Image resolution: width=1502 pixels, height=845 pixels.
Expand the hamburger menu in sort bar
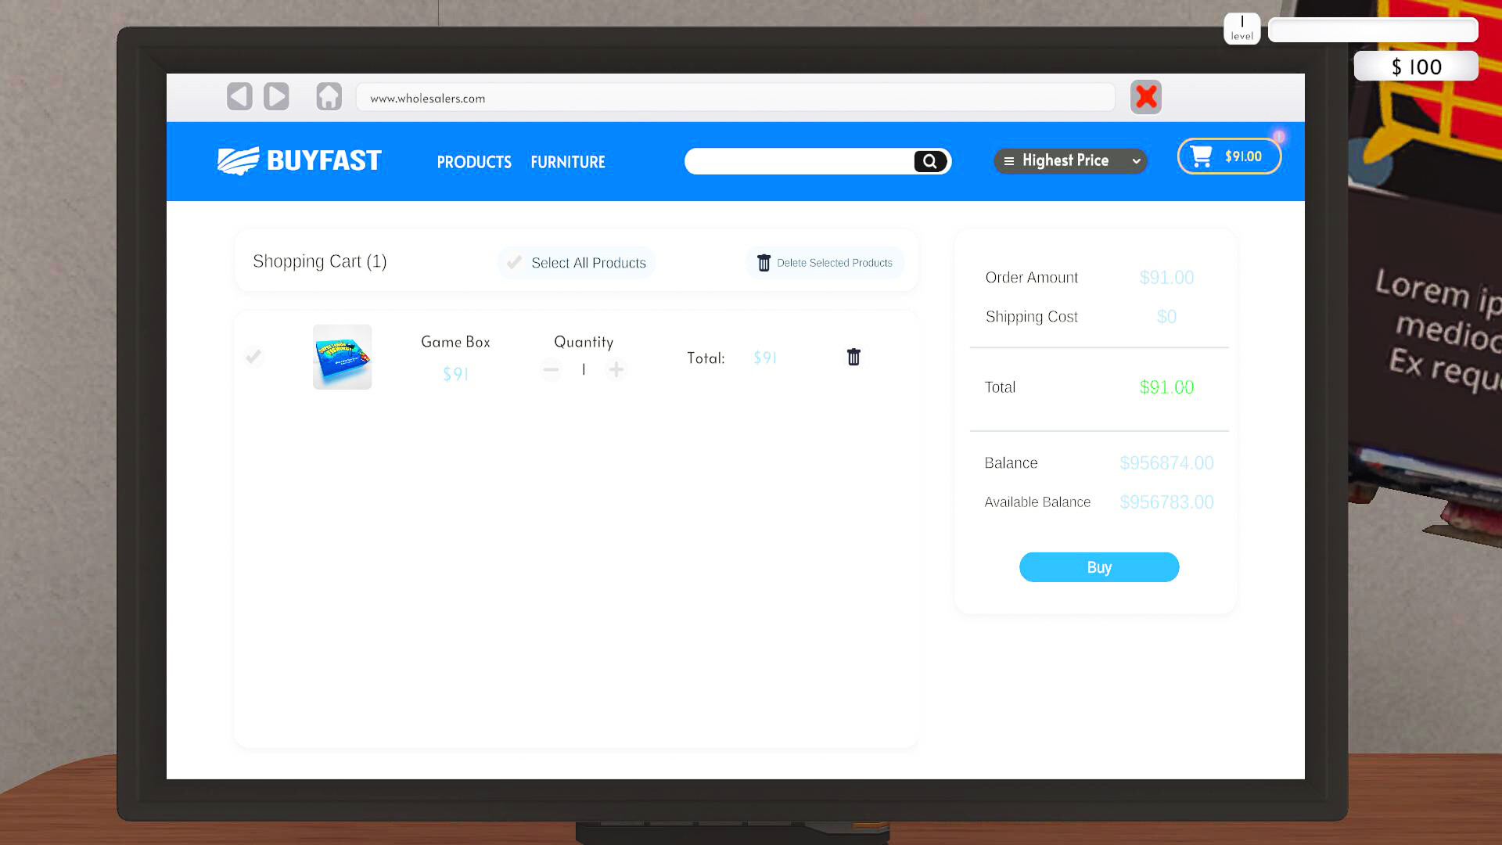1009,161
